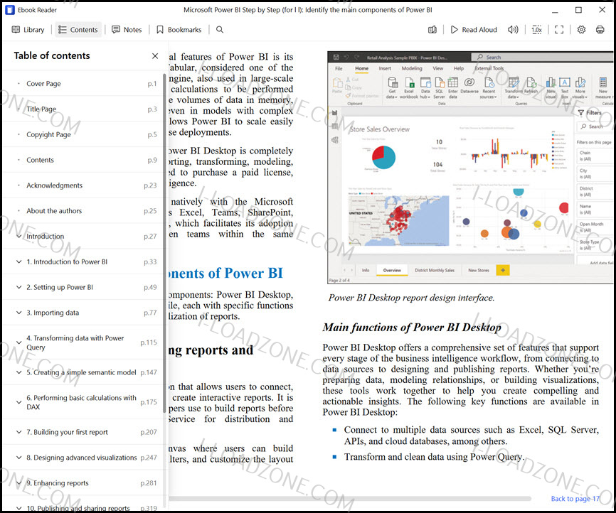616x513 pixels.
Task: Open the Notes panel
Action: 127,29
